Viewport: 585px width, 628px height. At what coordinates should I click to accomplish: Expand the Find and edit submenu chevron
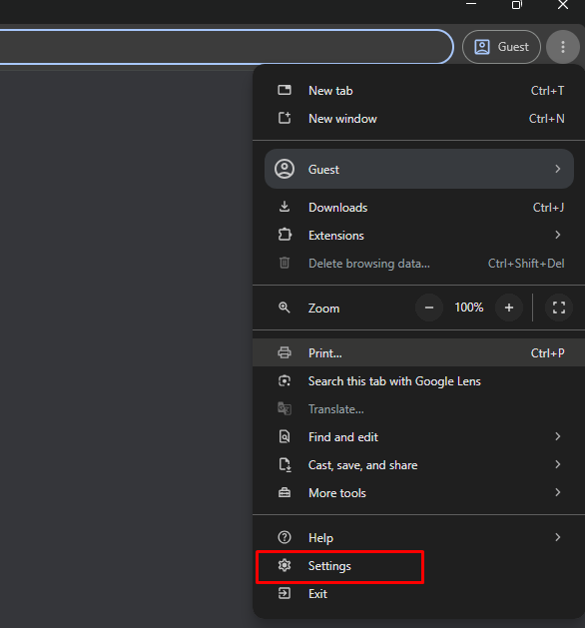(558, 436)
